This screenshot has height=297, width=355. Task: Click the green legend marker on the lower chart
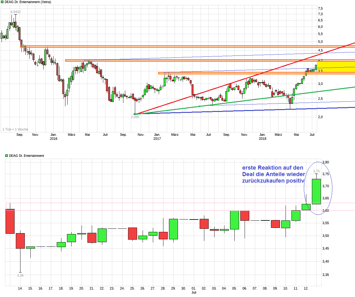6,155
